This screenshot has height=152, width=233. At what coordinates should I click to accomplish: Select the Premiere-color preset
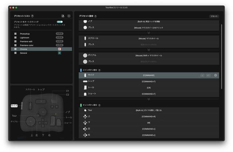click(x=41, y=45)
